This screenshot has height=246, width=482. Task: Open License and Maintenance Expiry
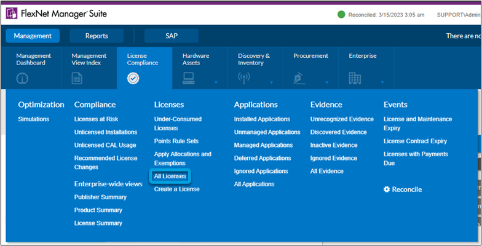[418, 123]
